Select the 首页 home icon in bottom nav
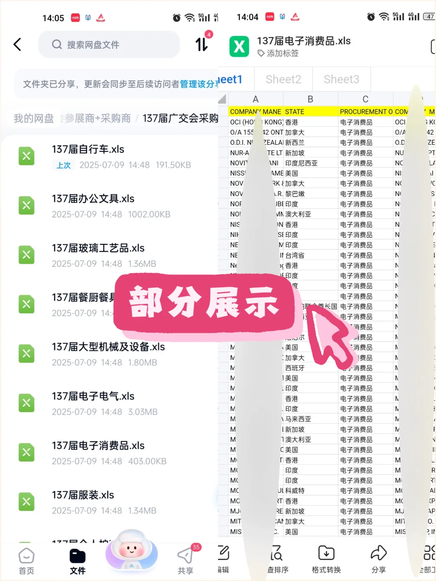The width and height of the screenshot is (436, 581). click(x=26, y=560)
